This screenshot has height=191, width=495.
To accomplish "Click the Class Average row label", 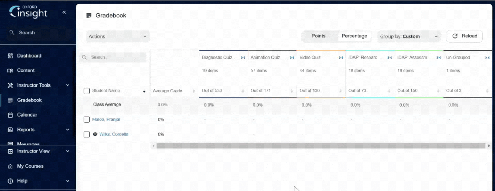I will pos(107,104).
